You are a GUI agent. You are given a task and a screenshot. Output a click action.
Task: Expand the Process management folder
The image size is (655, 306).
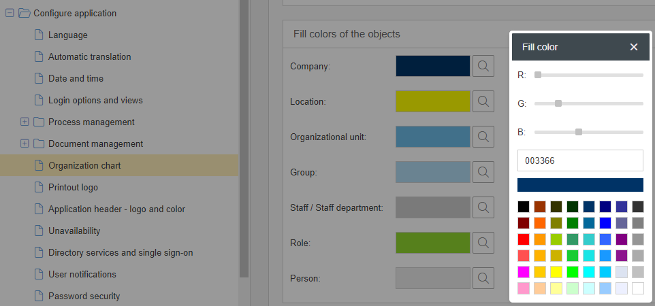pyautogui.click(x=25, y=122)
